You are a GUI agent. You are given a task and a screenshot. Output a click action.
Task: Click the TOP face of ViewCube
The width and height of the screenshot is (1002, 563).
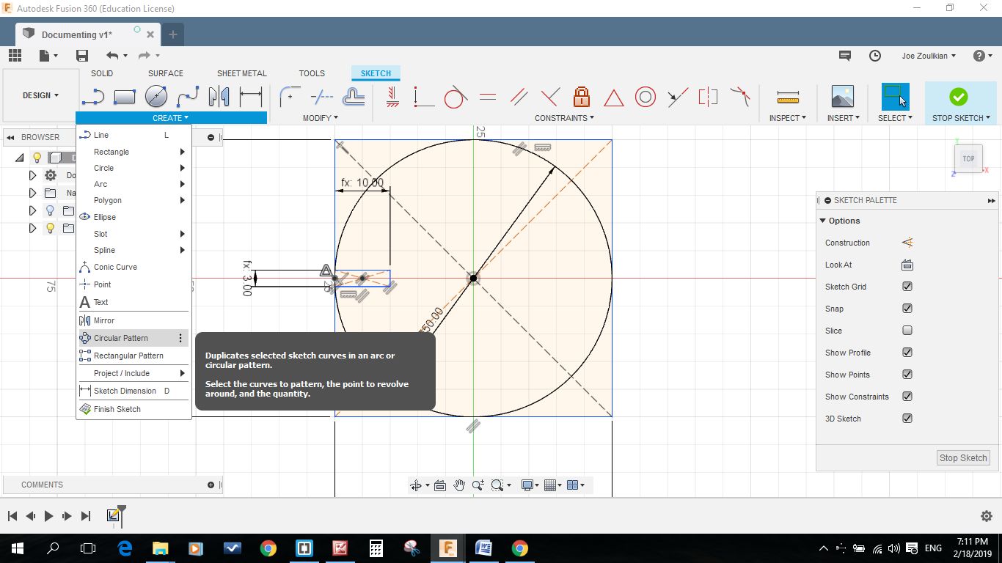[968, 158]
